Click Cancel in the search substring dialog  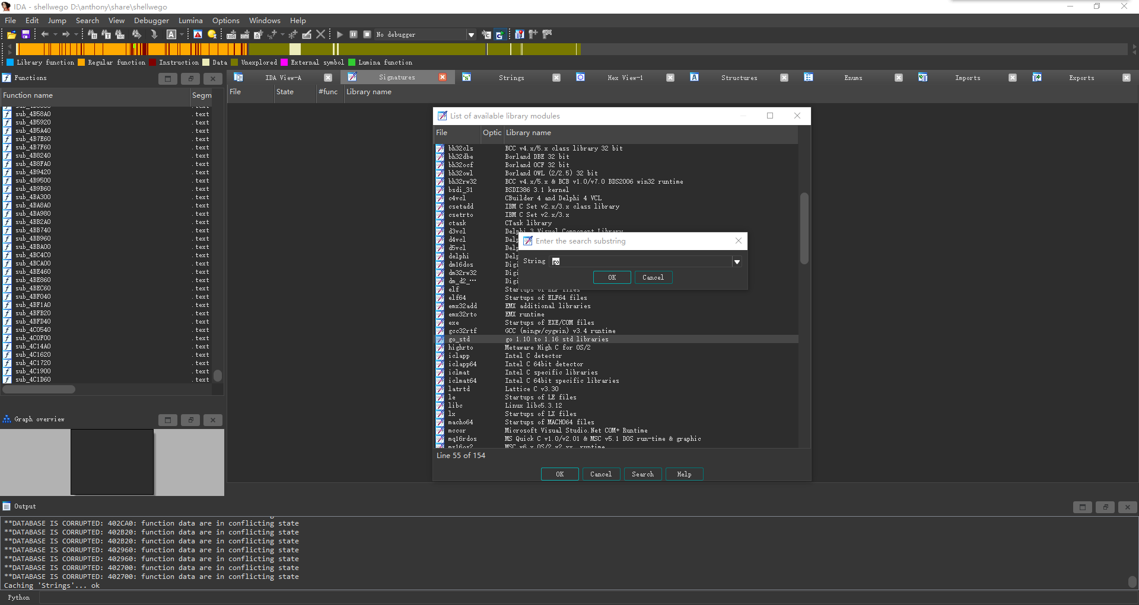click(x=653, y=277)
